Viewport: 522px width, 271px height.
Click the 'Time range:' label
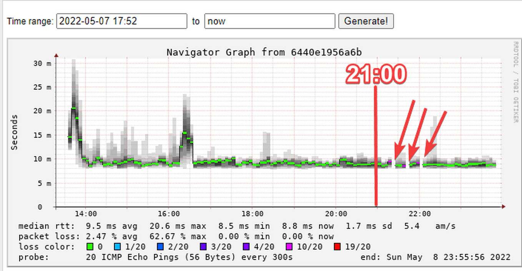pos(30,21)
